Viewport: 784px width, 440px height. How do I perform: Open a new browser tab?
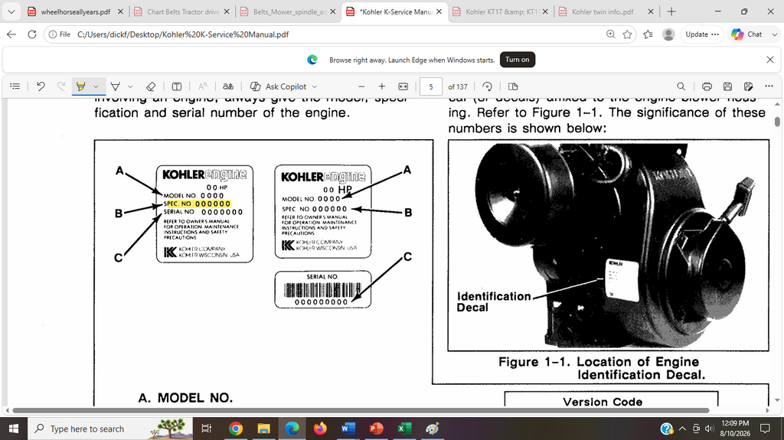671,11
